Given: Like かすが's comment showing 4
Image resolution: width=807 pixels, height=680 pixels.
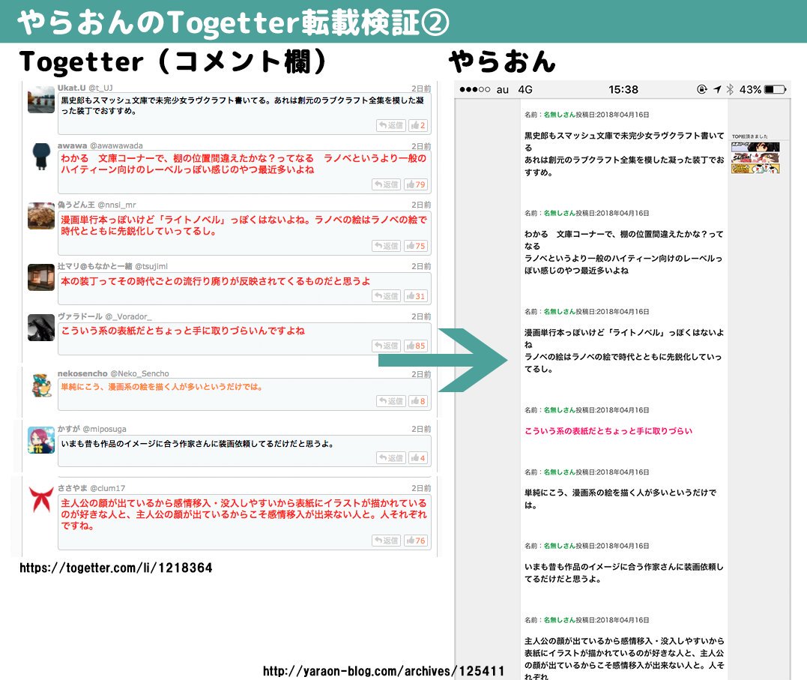Looking at the screenshot, I should [418, 457].
